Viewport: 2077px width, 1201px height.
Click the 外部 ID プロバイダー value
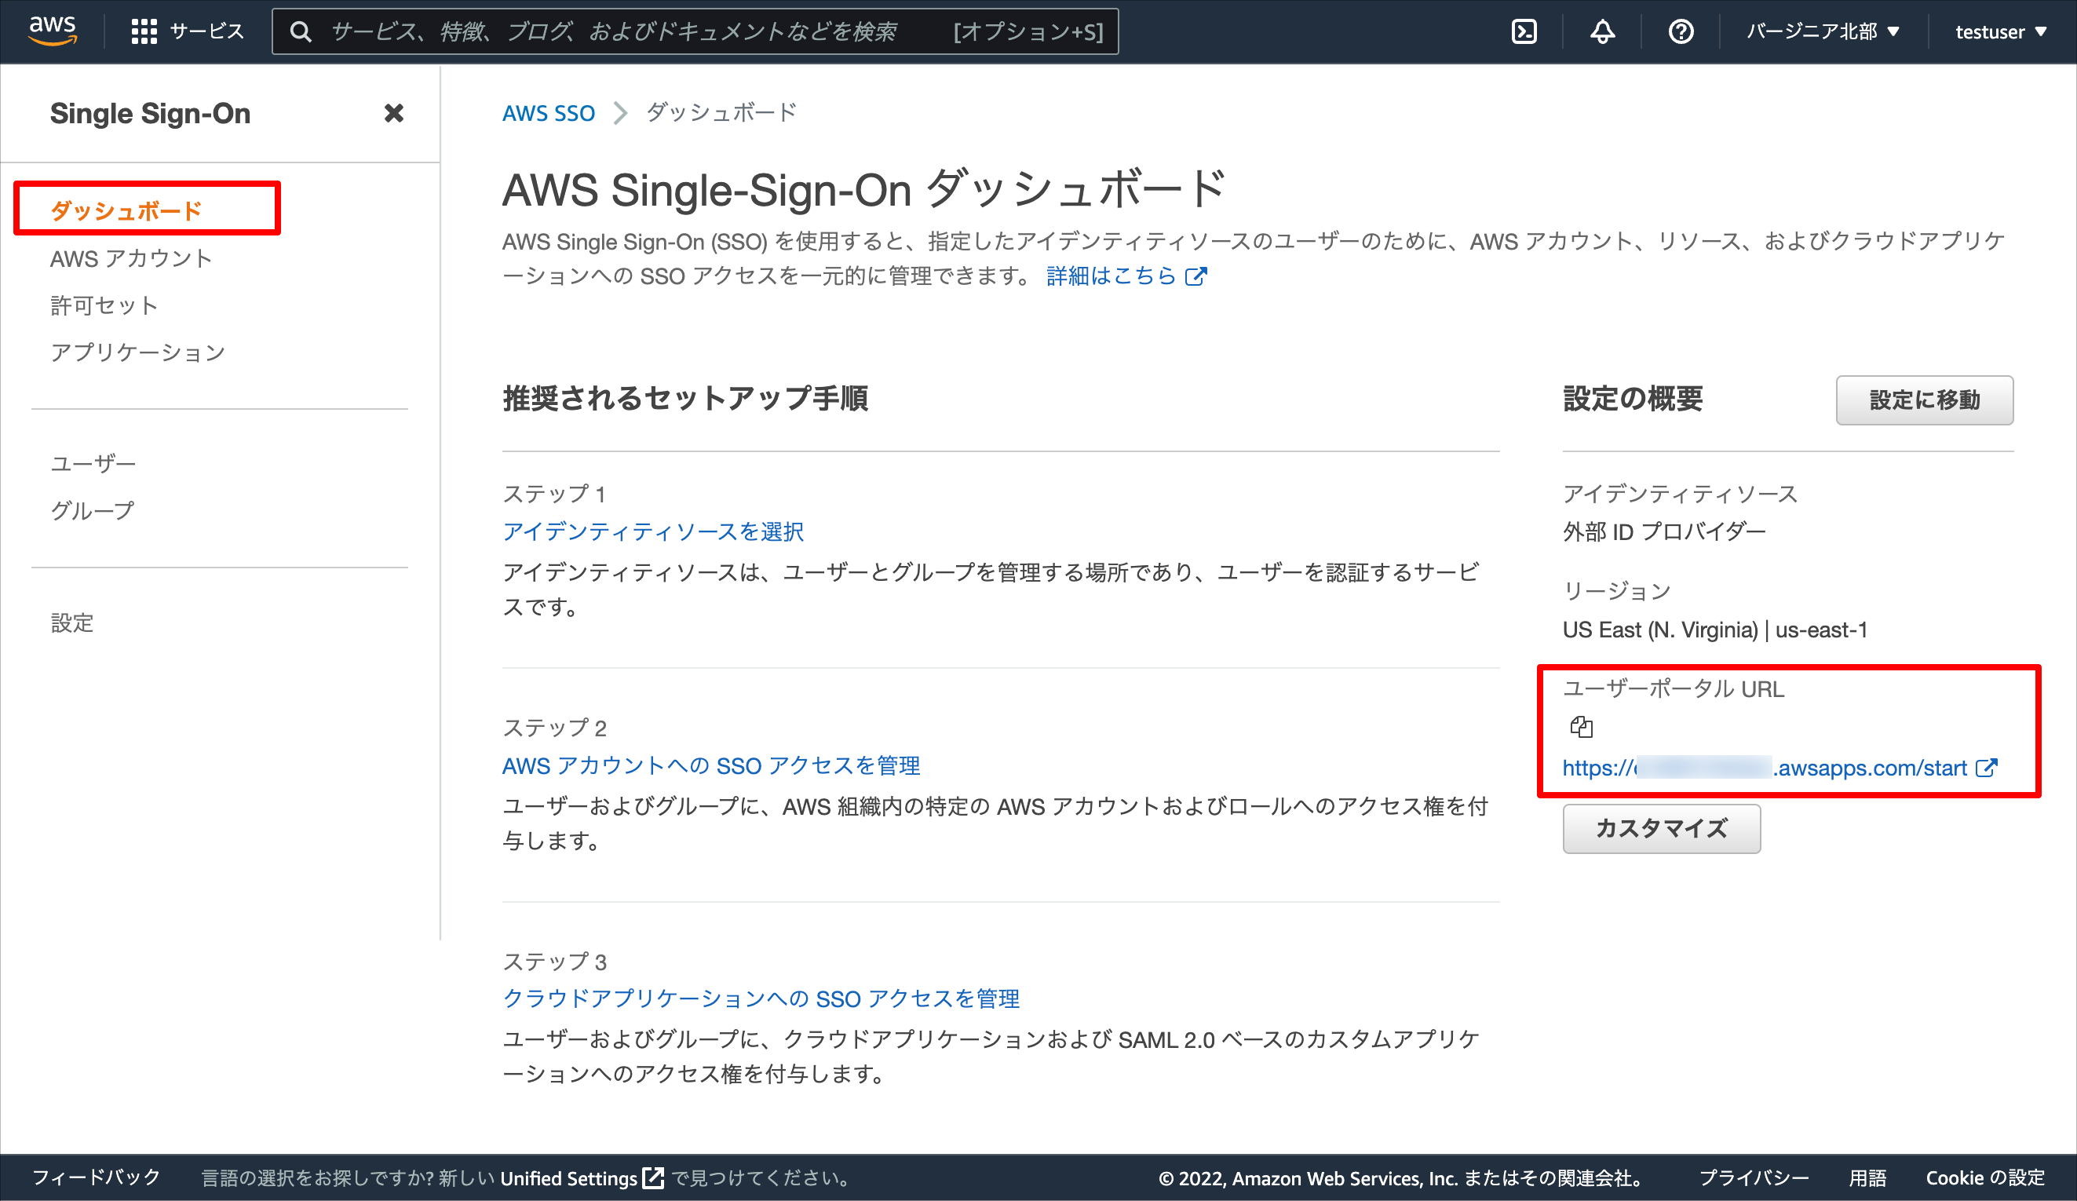pyautogui.click(x=1664, y=531)
